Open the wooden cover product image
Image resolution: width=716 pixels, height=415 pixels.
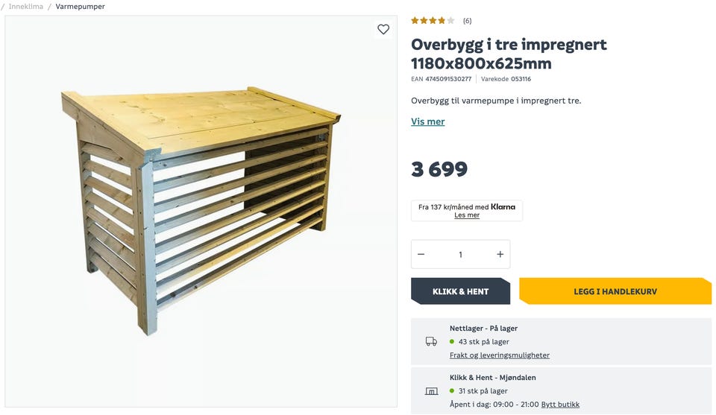coord(201,211)
